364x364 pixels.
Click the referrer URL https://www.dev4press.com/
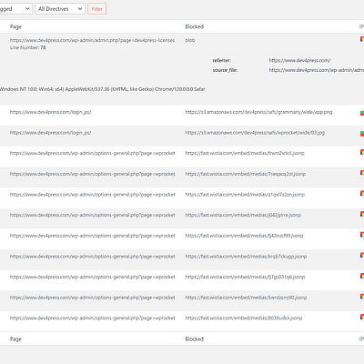click(x=299, y=60)
